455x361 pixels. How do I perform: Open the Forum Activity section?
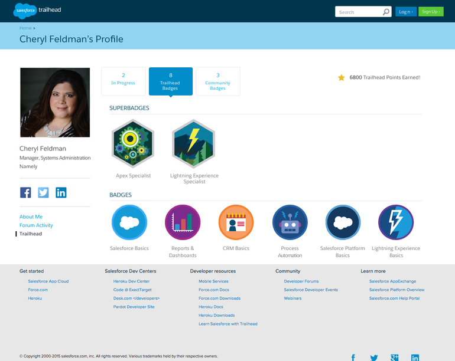point(36,225)
